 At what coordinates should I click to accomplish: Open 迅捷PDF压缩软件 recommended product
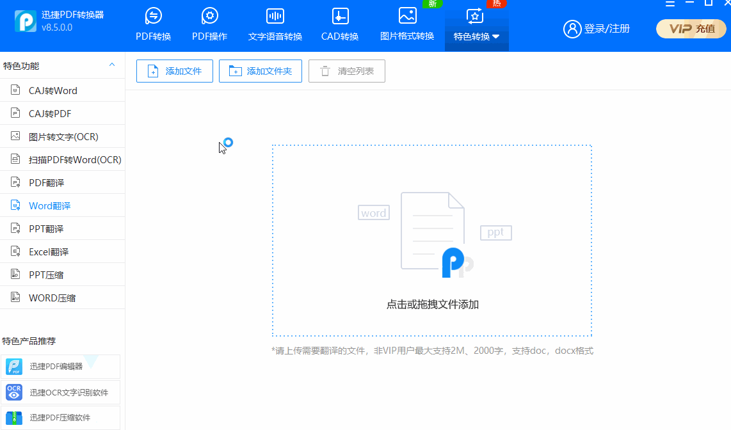point(60,418)
